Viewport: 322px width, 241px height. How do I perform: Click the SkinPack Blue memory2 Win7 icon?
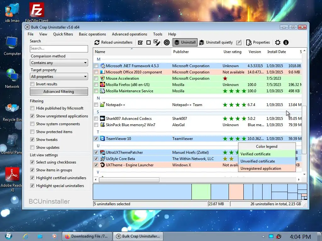pos(103,125)
